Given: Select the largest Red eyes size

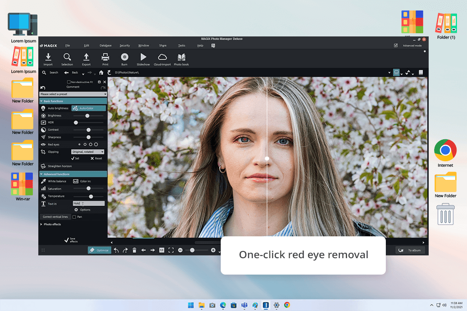Looking at the screenshot, I should point(96,144).
